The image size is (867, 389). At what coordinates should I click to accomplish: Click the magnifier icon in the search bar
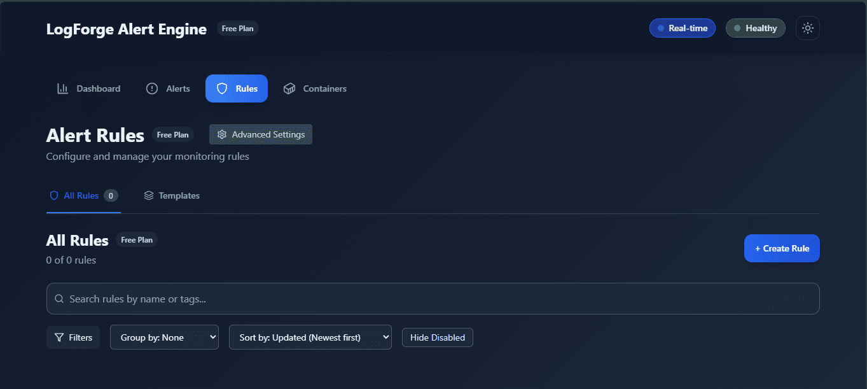59,298
